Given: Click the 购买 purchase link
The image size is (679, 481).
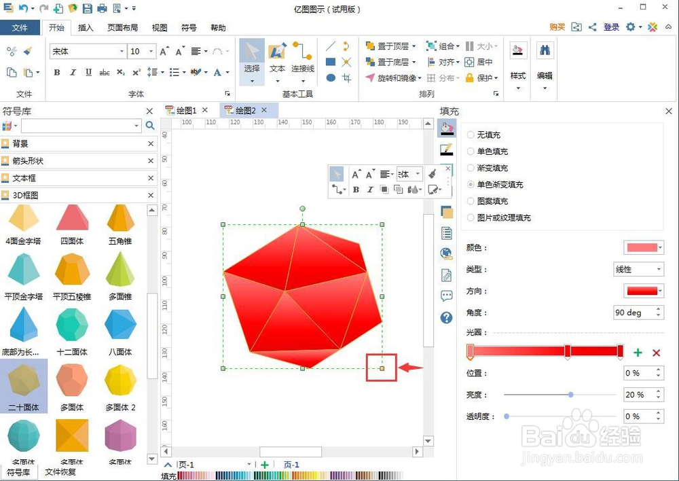Looking at the screenshot, I should pyautogui.click(x=557, y=27).
